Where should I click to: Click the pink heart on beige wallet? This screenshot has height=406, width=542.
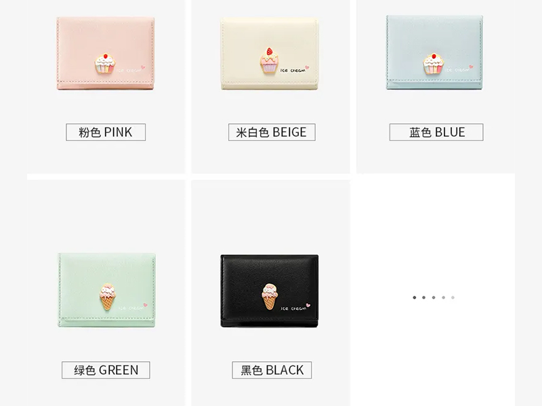pyautogui.click(x=308, y=67)
